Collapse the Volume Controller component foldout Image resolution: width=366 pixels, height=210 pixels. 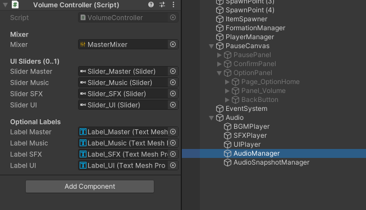pos(5,4)
